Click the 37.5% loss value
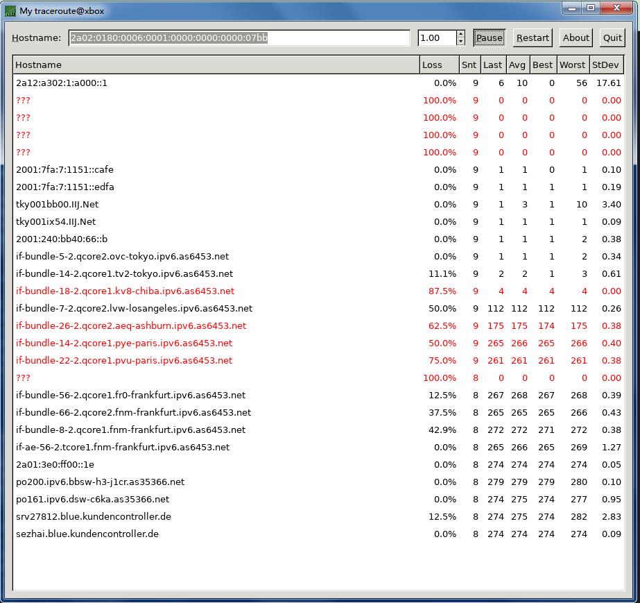The width and height of the screenshot is (640, 603). tap(442, 413)
